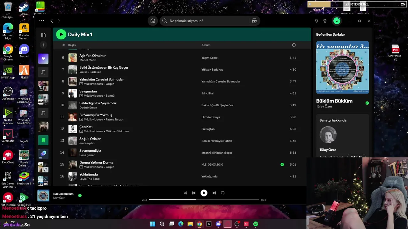Screen dimensions: 408x229
Task: Open the Browse icon beside search
Action: coord(254,21)
